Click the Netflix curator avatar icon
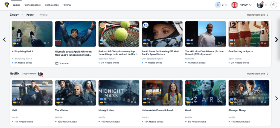Viewport: 280px width, 128px height. (40, 74)
